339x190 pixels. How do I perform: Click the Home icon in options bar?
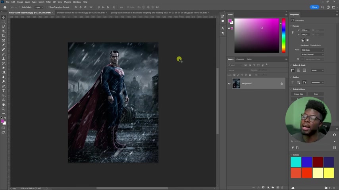[x=5, y=7]
